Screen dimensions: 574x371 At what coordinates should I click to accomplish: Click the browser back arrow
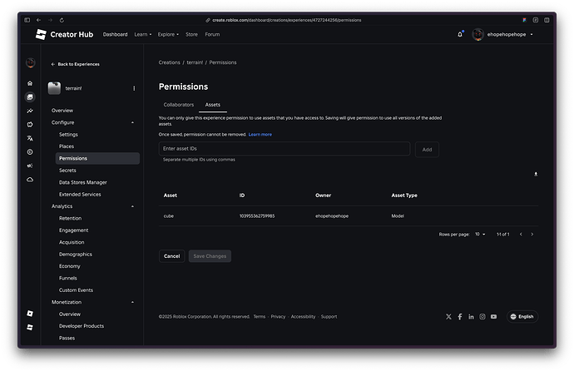tap(38, 20)
